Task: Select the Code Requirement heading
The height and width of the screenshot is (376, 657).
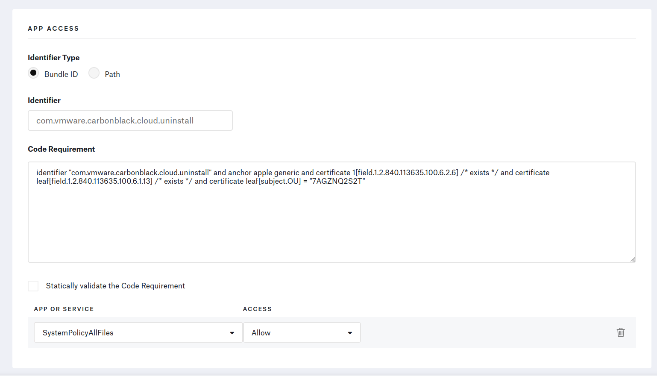Action: click(61, 149)
